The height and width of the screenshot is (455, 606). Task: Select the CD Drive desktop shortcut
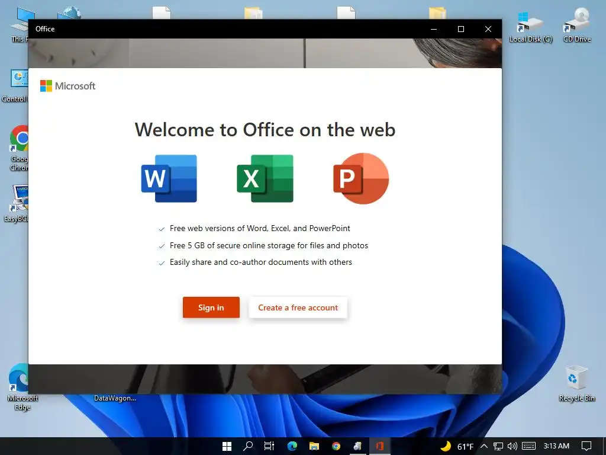[x=577, y=26]
